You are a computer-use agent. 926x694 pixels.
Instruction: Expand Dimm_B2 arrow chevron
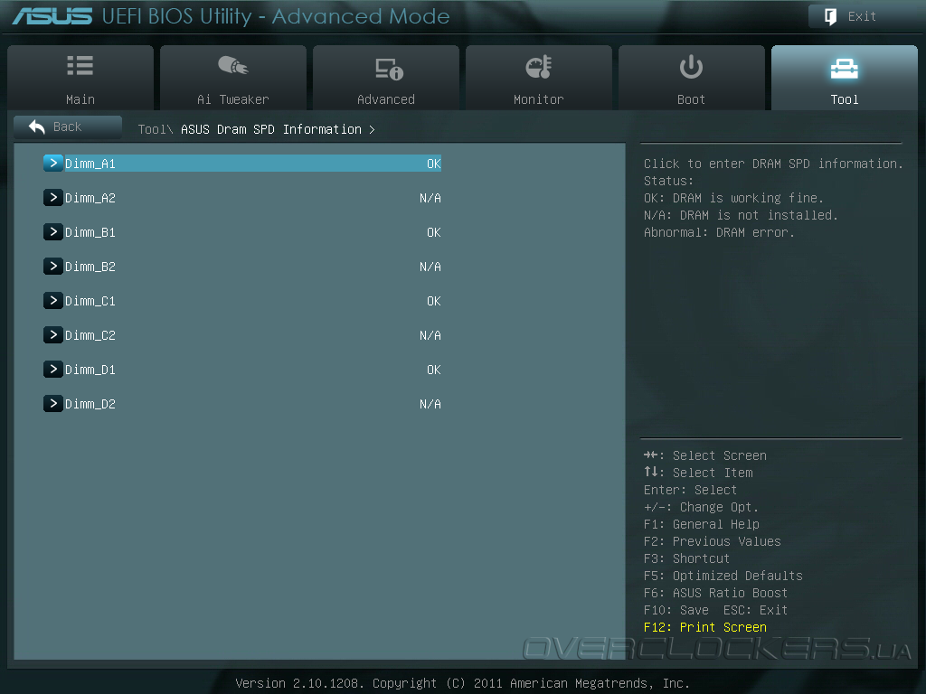[53, 266]
